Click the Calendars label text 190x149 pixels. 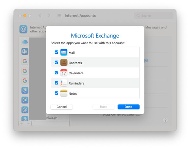pos(76,73)
